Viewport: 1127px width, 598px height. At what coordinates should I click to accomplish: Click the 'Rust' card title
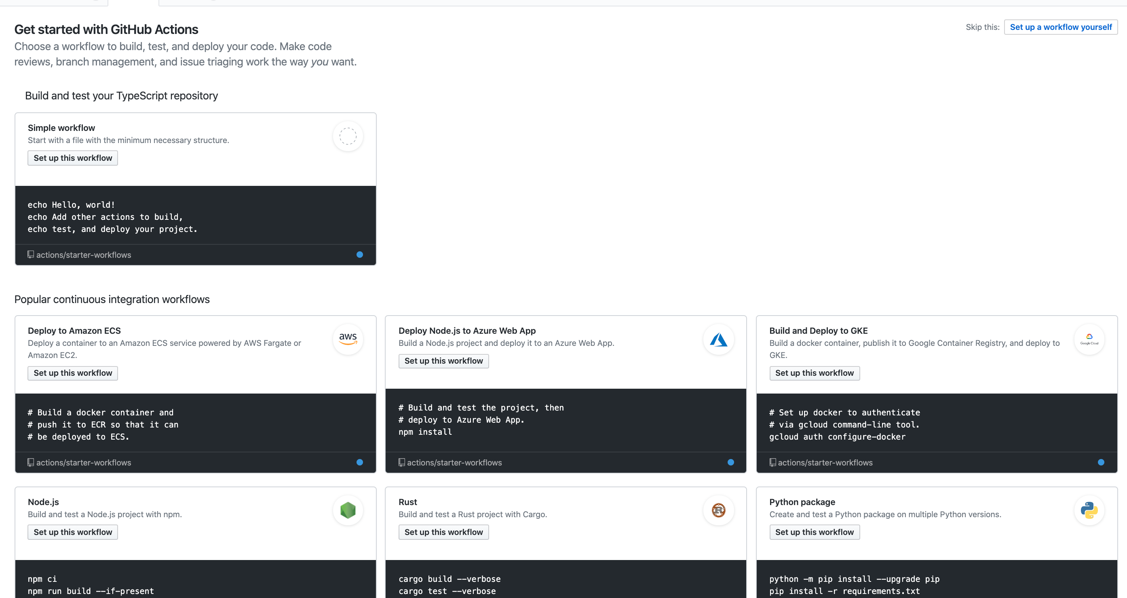(x=408, y=502)
